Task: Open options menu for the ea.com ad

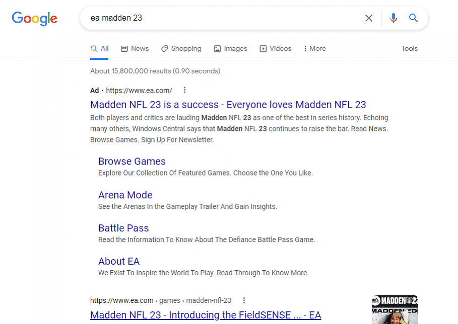Action: (x=184, y=90)
